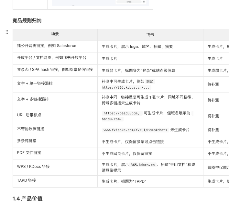Click cell URL 后带标点
The width and height of the screenshot is (229, 204).
[55, 116]
